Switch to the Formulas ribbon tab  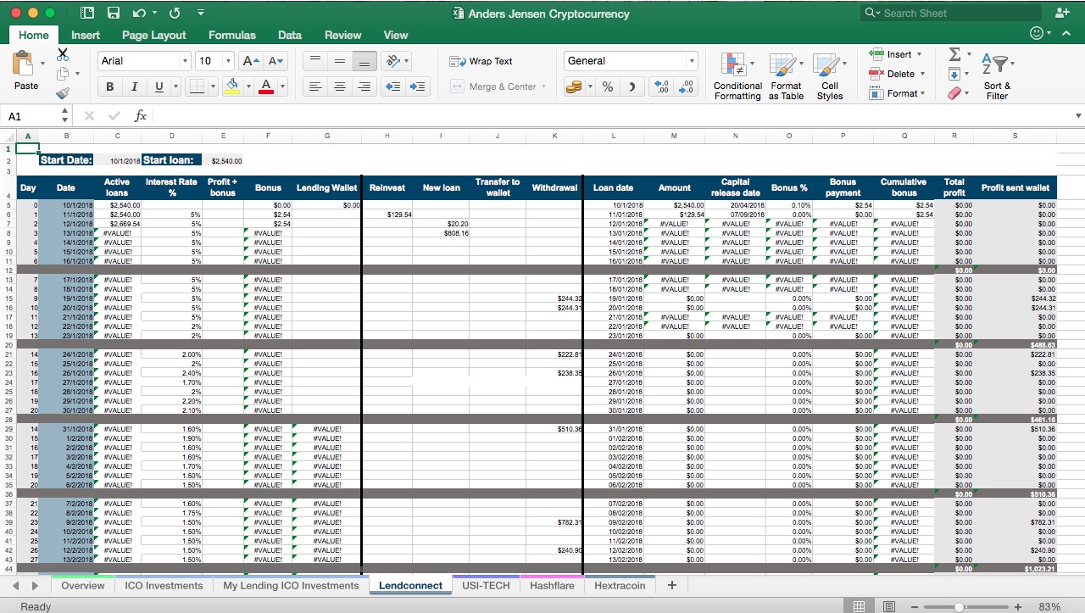[x=231, y=35]
